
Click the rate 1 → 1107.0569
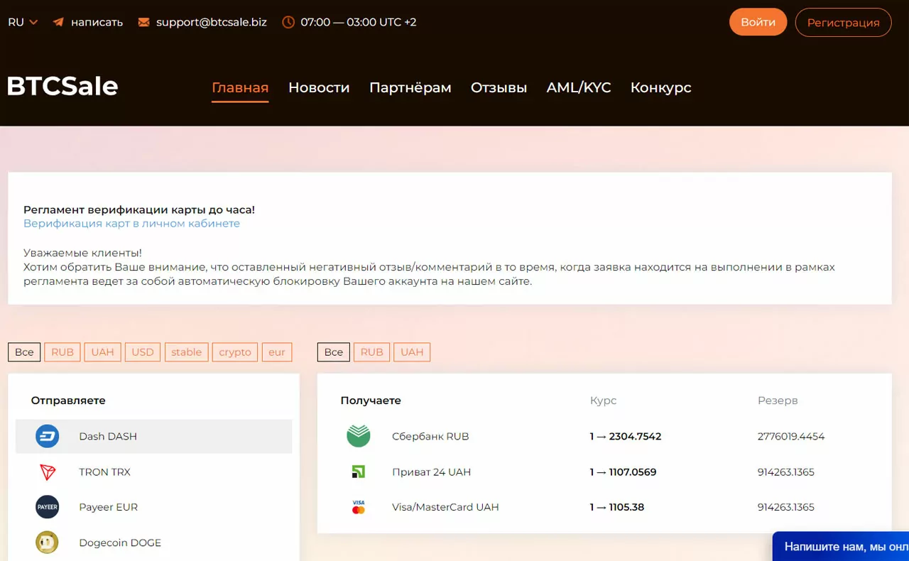point(623,472)
